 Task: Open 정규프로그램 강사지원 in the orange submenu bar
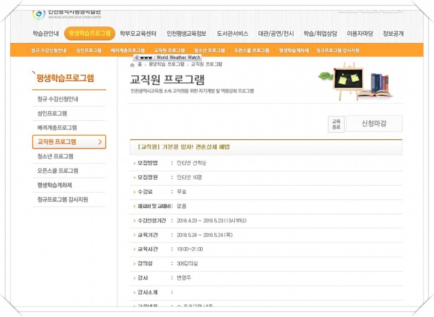pyautogui.click(x=338, y=50)
